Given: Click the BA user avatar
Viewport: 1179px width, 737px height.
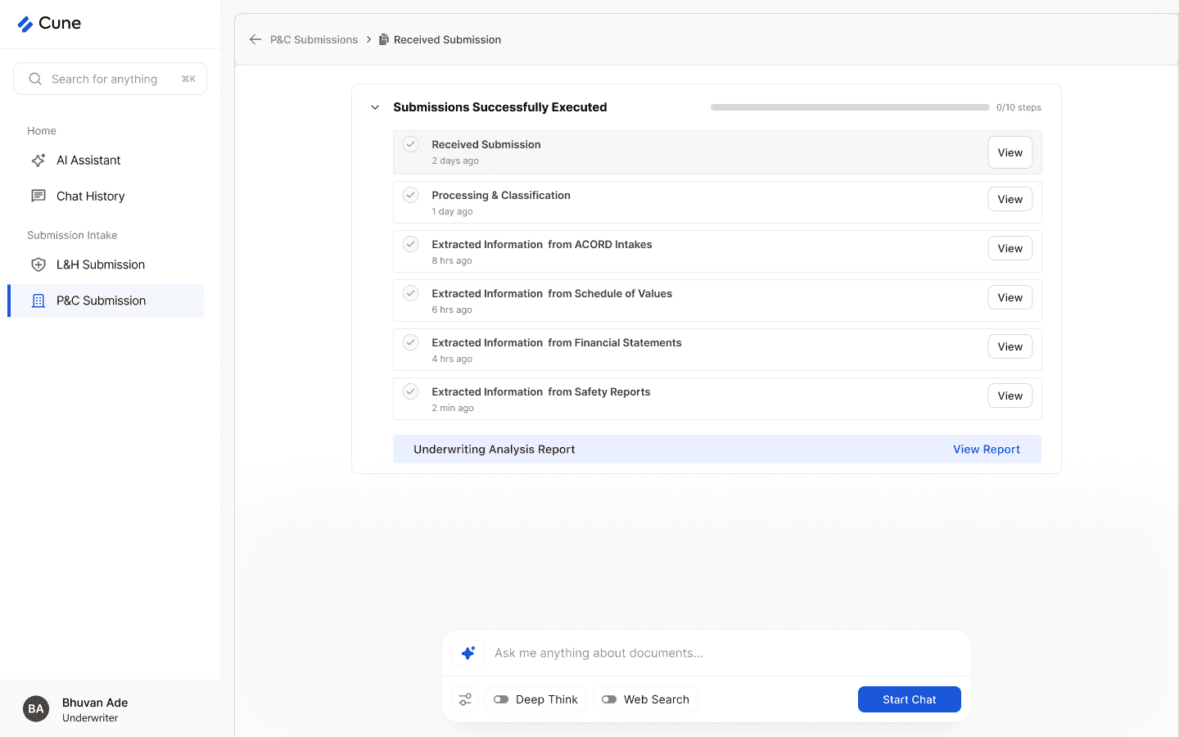Looking at the screenshot, I should pyautogui.click(x=36, y=709).
